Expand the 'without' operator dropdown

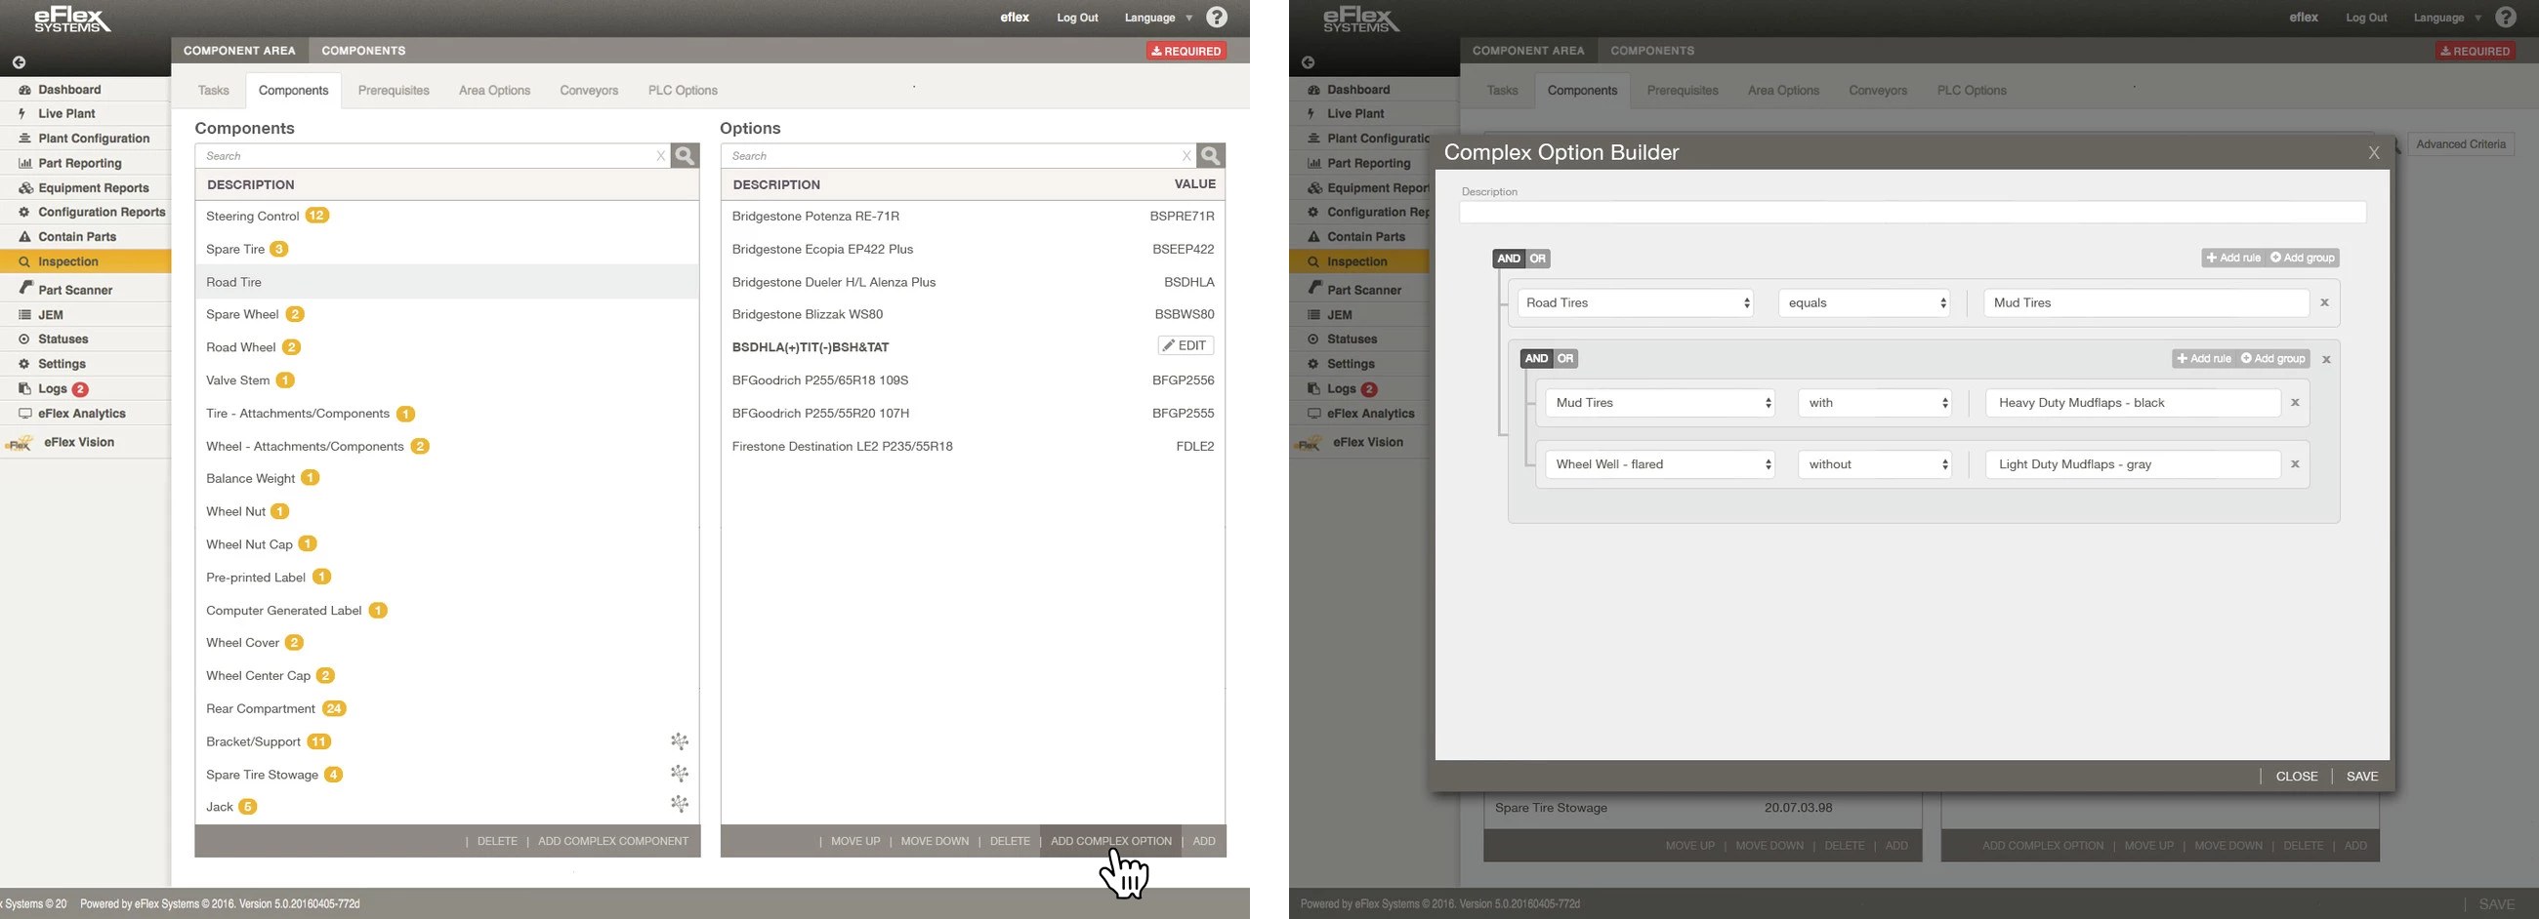pyautogui.click(x=1874, y=464)
